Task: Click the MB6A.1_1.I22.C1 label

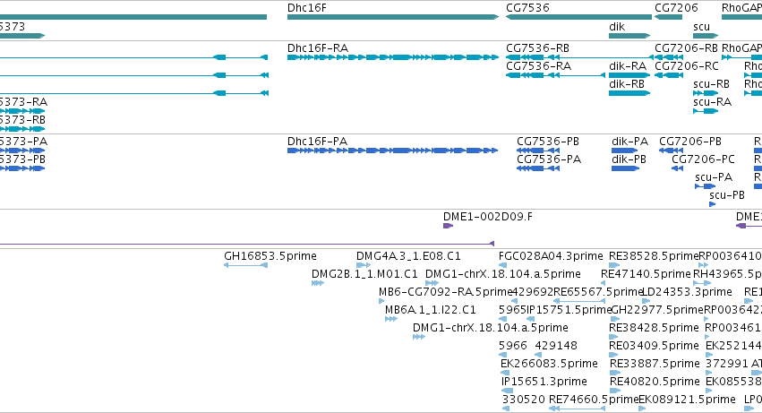Action: pyautogui.click(x=430, y=310)
